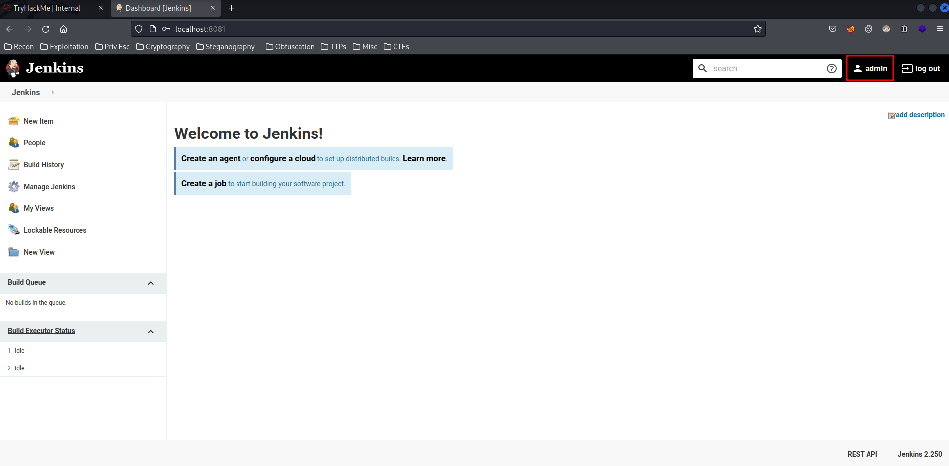Close the TryHackMe | Internal tab
949x466 pixels.
(101, 8)
